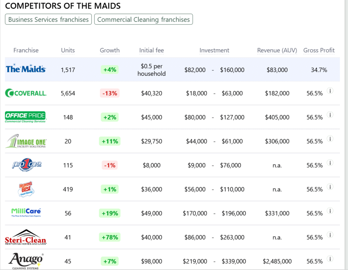Click the $2,485,000 revenue value

coord(277,261)
